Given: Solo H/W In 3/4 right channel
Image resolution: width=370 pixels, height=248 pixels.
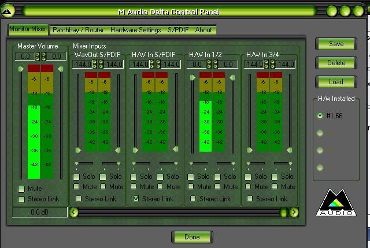Looking at the screenshot, I should pos(275,176).
